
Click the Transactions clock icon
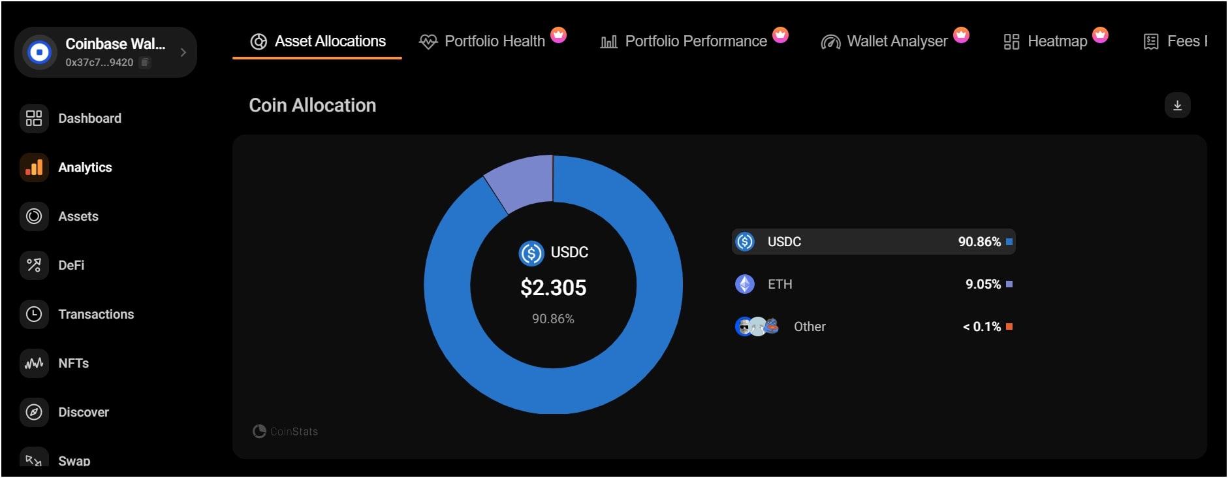pos(33,314)
